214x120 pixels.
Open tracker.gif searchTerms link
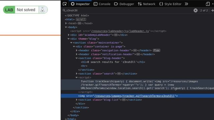click(134, 96)
